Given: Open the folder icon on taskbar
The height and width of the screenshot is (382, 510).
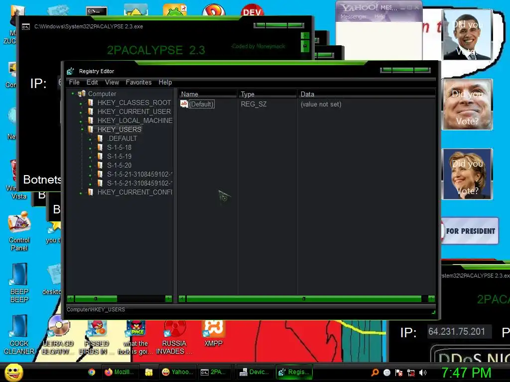Looking at the screenshot, I should click(149, 372).
